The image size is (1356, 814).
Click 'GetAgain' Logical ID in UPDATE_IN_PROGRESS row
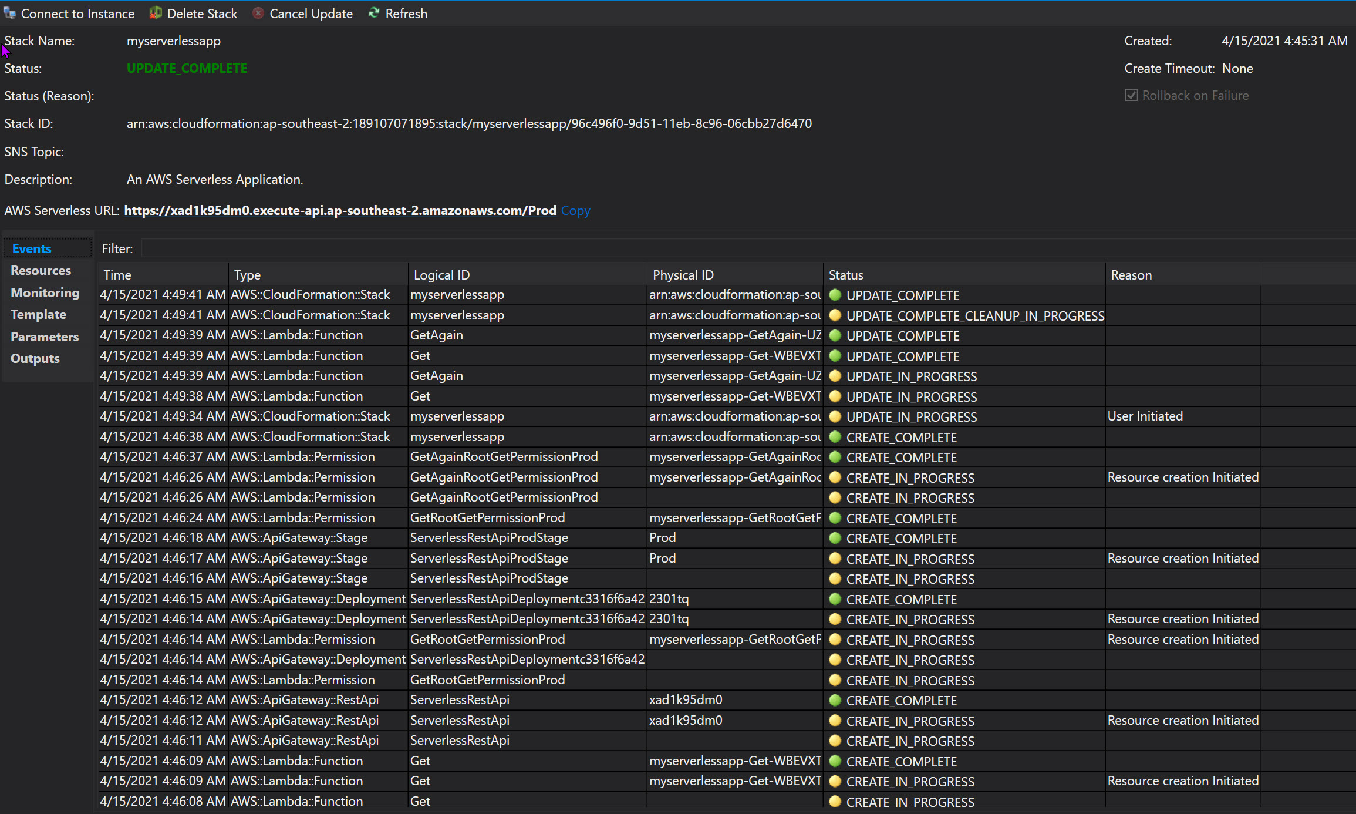coord(436,376)
